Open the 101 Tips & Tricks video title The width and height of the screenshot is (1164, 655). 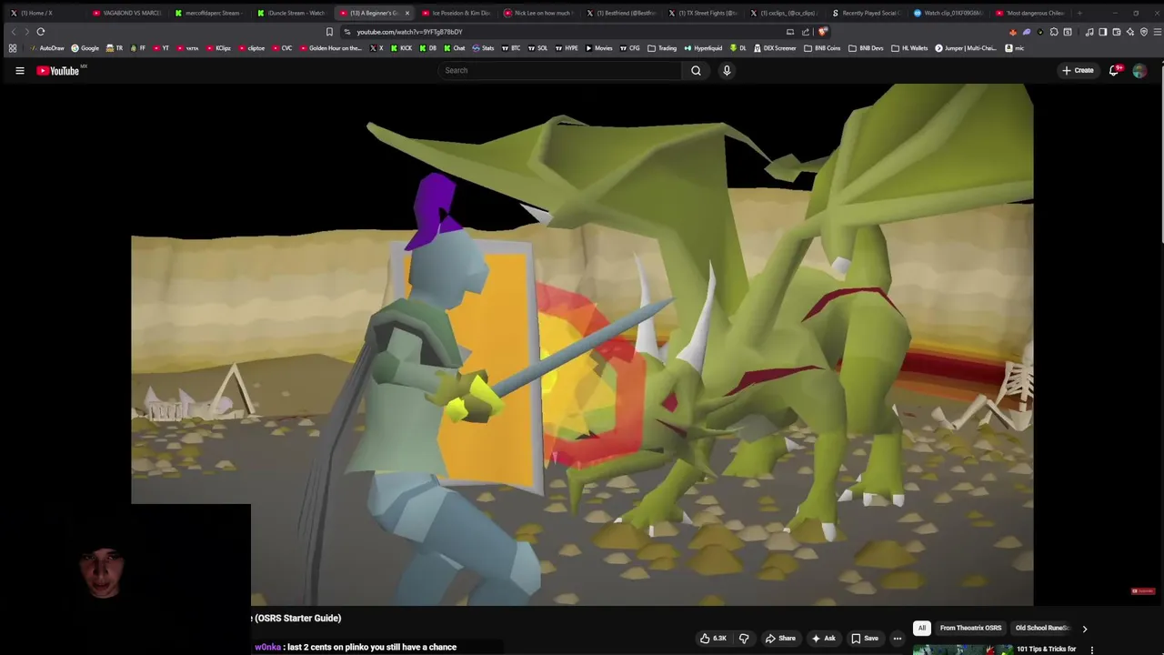pyautogui.click(x=1046, y=649)
